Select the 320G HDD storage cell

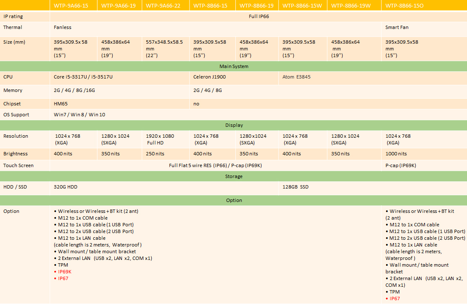point(66,187)
